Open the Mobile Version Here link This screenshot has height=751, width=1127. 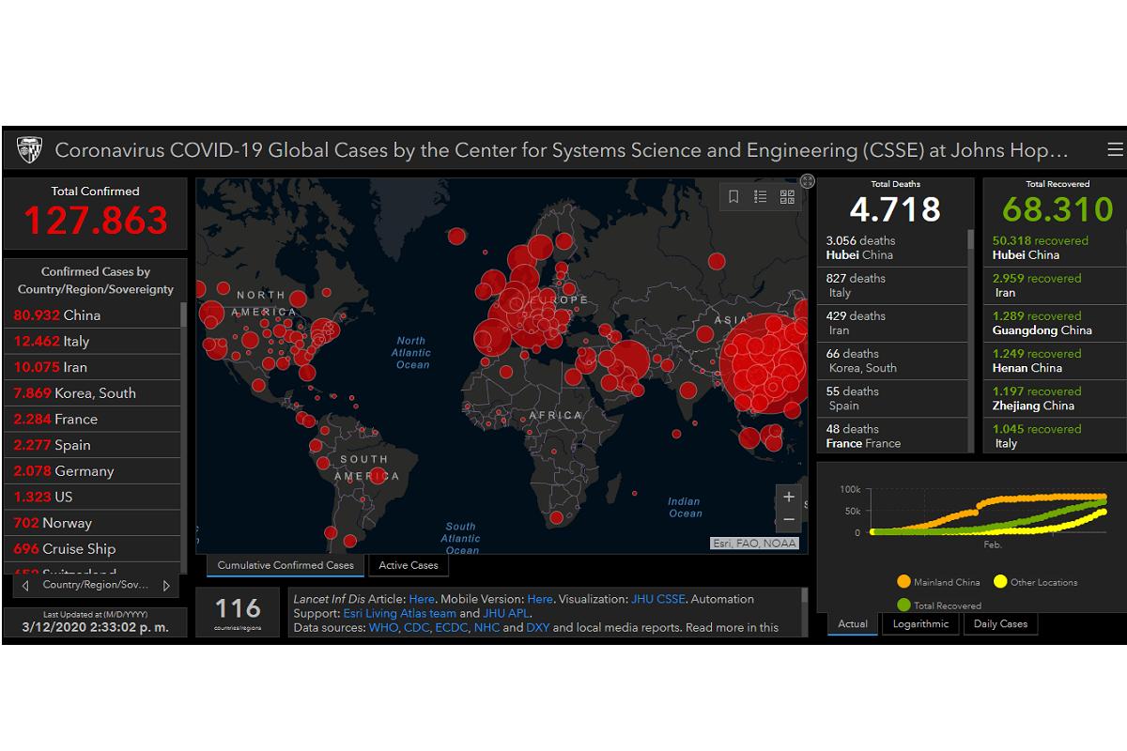pyautogui.click(x=540, y=599)
